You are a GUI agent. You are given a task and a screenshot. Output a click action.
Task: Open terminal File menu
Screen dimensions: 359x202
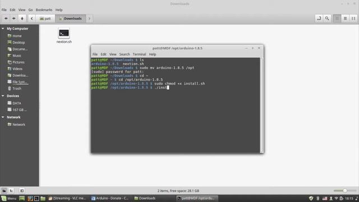95,54
